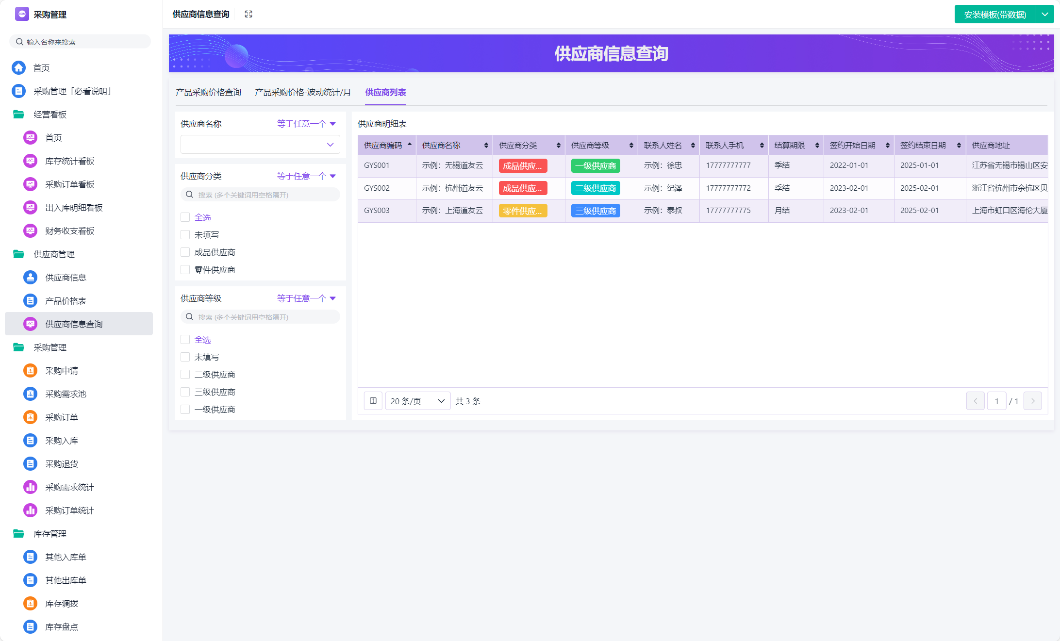Open dropdown arrow next to 安装模板 button

(x=1045, y=14)
